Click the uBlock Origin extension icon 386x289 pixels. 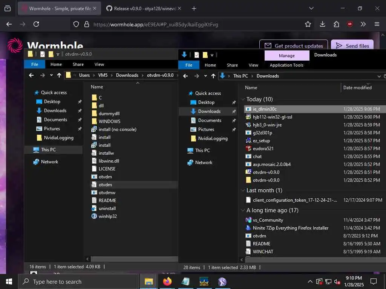pos(349,24)
